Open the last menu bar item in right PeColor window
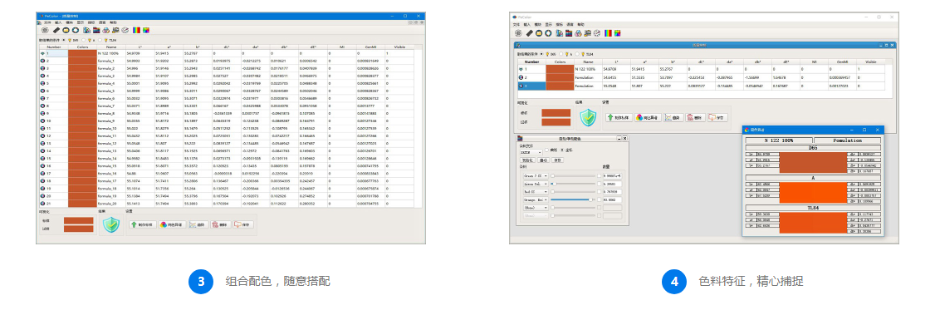This screenshot has width=935, height=310. (x=580, y=24)
